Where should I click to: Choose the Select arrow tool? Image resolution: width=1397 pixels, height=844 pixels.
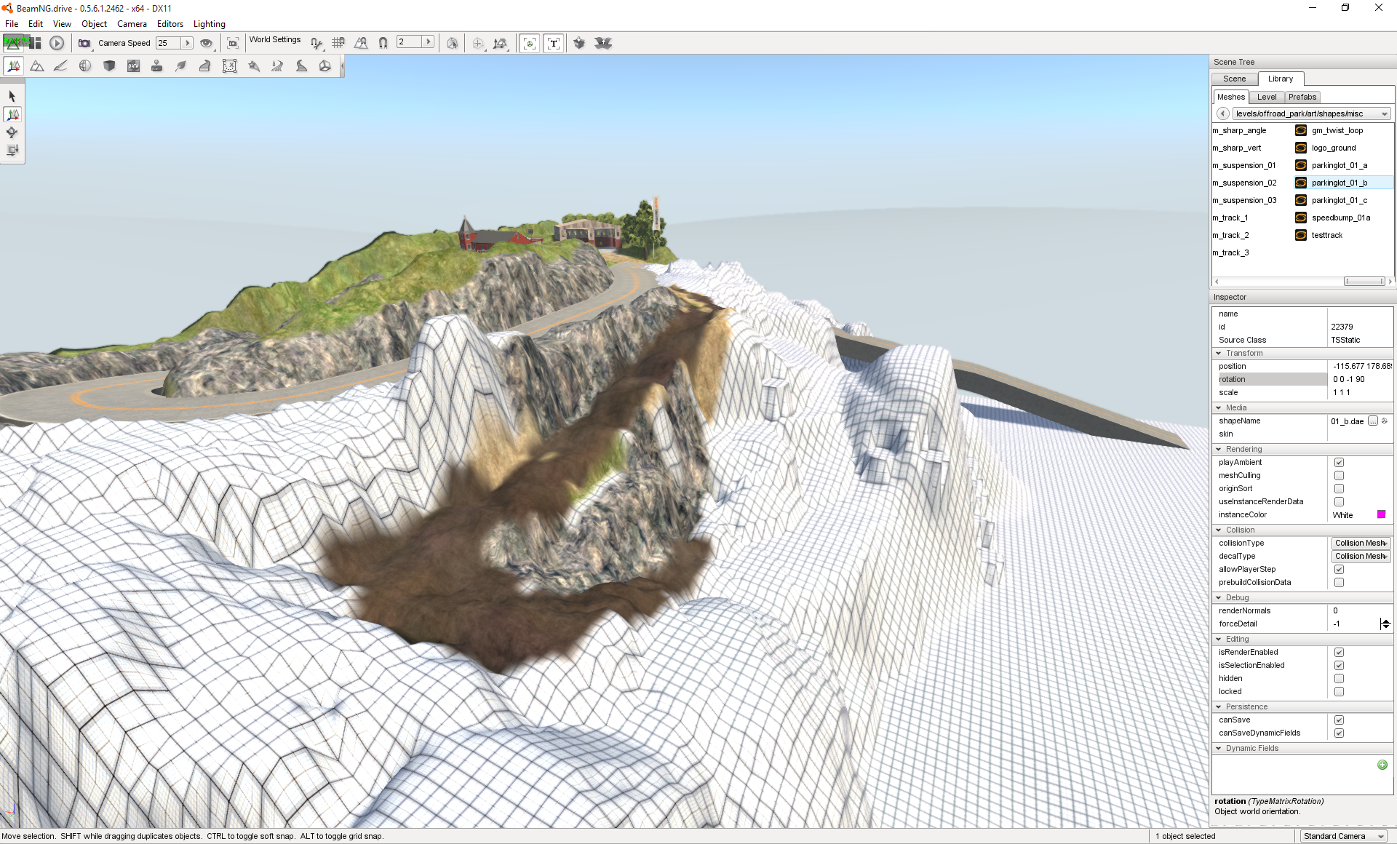[x=12, y=96]
